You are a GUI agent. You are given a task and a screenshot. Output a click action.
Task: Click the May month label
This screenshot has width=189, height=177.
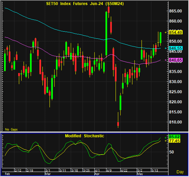point(140,174)
